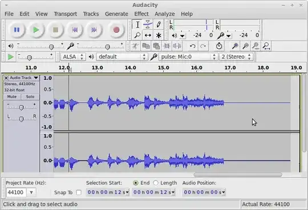Open the Transport menu
The image size is (308, 210).
tap(66, 14)
